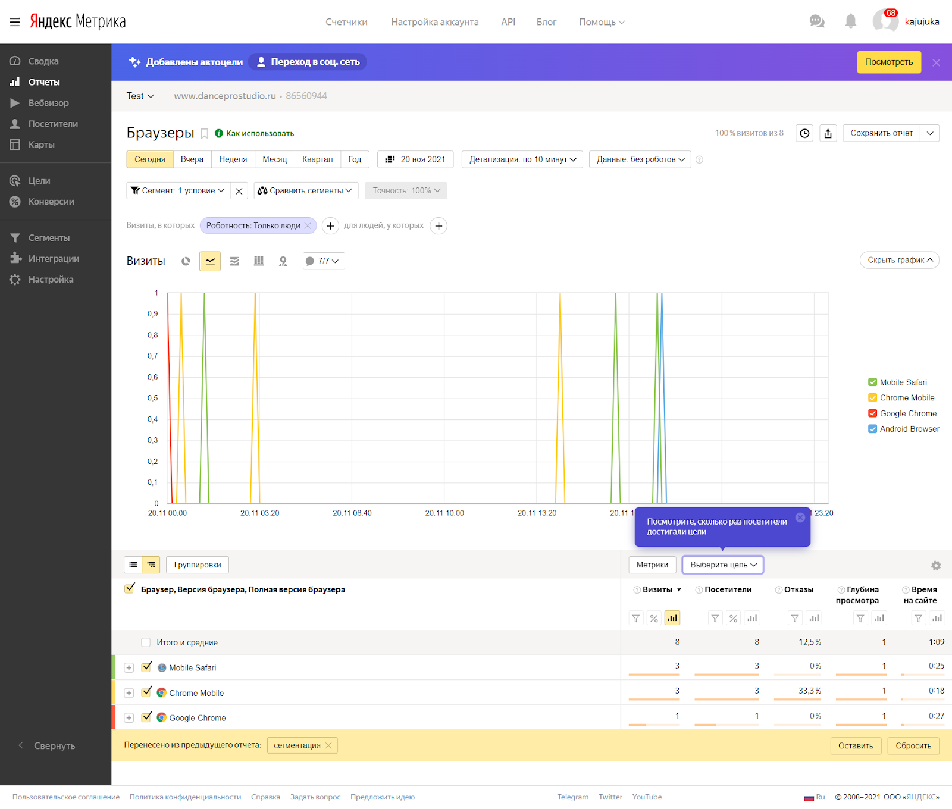Image resolution: width=952 pixels, height=809 pixels.
Task: Toggle Android Browser legend checkbox
Action: tap(872, 429)
